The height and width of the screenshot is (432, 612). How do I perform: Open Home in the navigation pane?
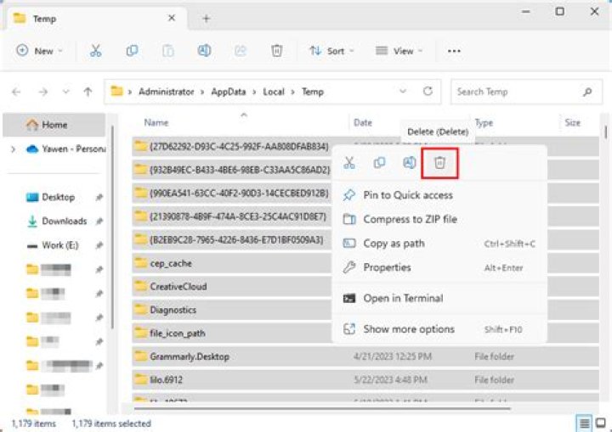54,125
